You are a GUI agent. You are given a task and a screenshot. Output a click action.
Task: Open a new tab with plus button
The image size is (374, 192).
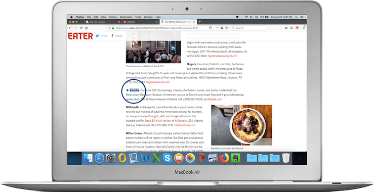tap(200, 22)
